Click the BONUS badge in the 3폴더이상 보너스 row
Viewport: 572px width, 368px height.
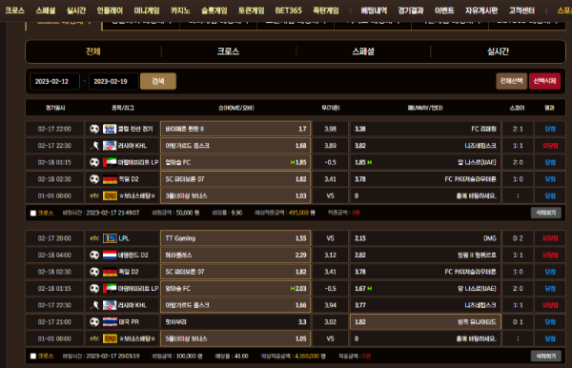[x=110, y=195]
